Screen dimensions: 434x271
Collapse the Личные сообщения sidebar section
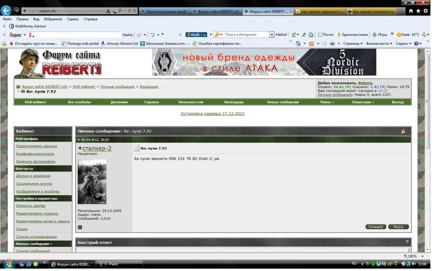(51, 244)
